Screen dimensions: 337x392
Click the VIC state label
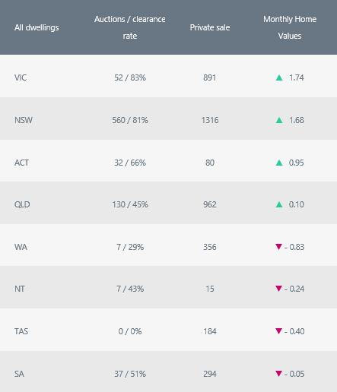pos(21,77)
